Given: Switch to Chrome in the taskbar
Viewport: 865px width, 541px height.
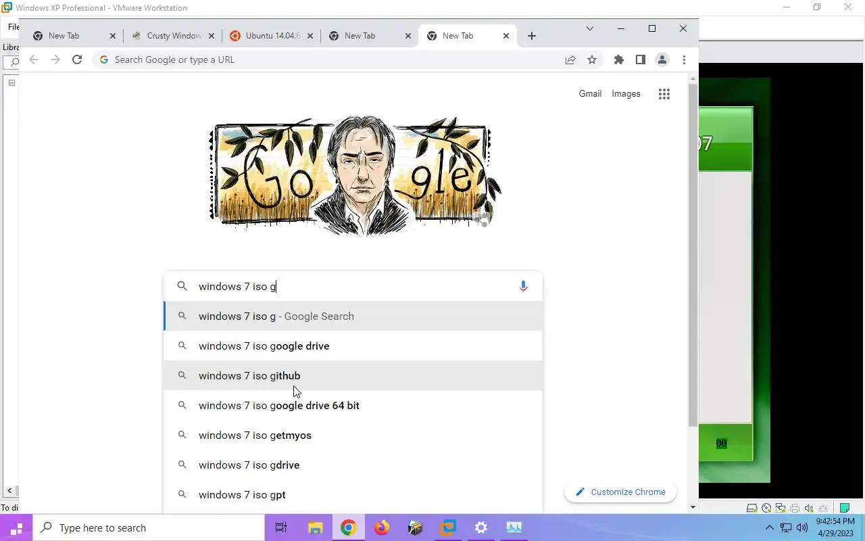Looking at the screenshot, I should pyautogui.click(x=348, y=528).
